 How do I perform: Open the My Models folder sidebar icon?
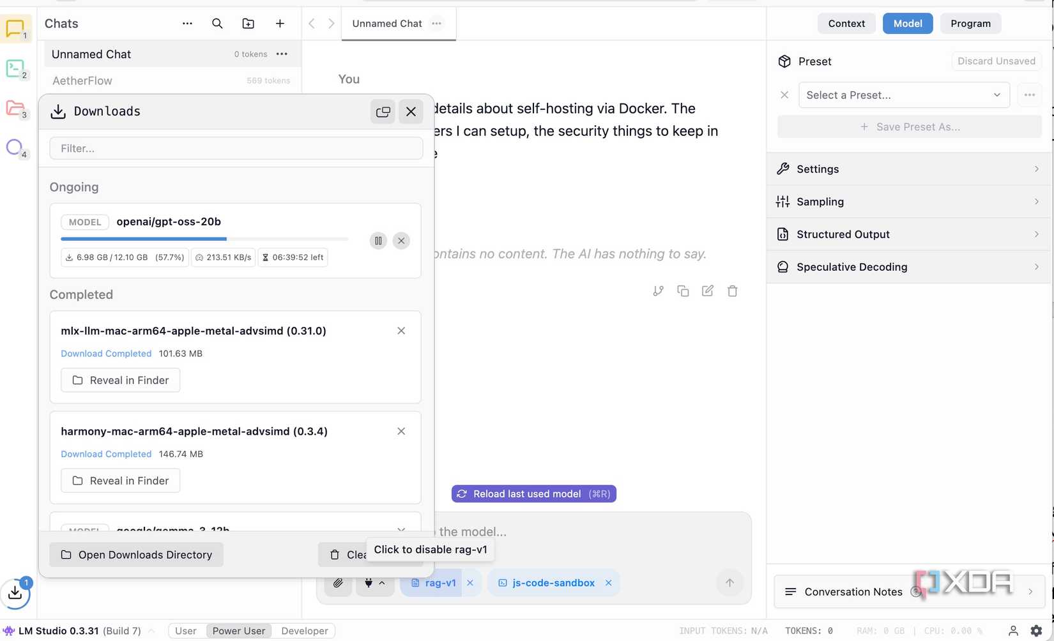click(15, 108)
